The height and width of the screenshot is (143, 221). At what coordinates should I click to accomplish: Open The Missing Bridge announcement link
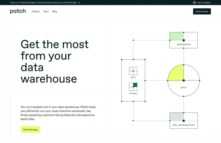click(43, 3)
